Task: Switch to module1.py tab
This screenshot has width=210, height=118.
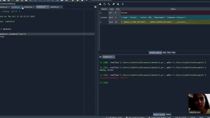Action: pyautogui.click(x=4, y=7)
